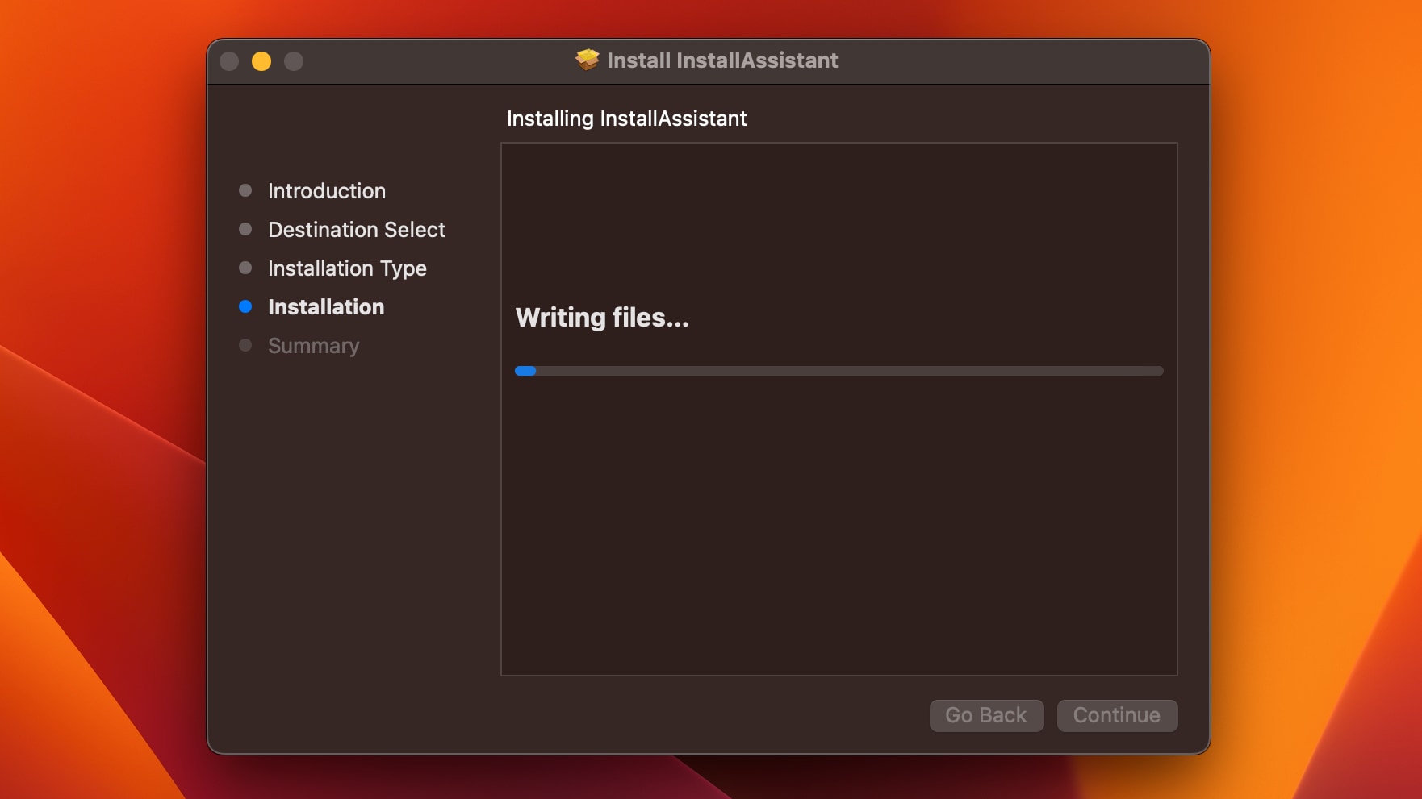The image size is (1422, 799).
Task: Select the Destination Select sidebar item
Action: click(356, 229)
